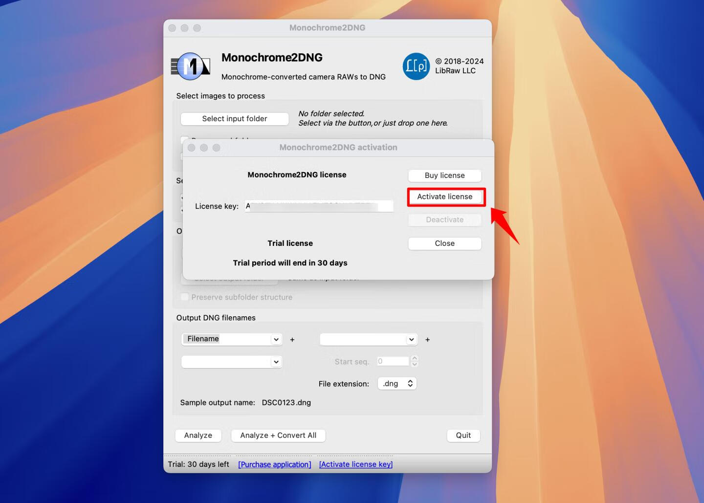704x503 pixels.
Task: Click the Quit button
Action: [463, 436]
